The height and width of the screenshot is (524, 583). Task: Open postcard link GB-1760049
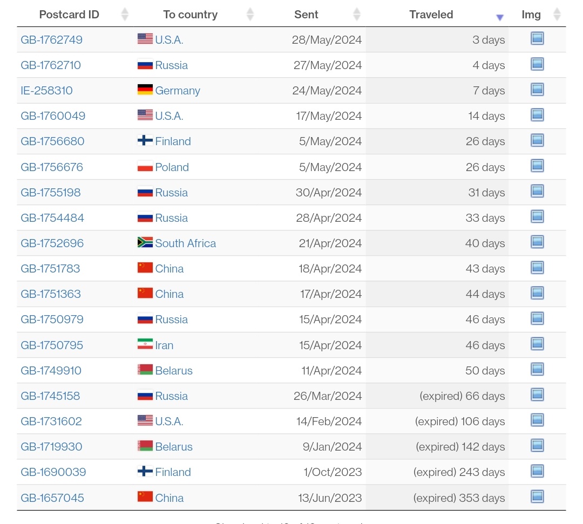pyautogui.click(x=53, y=116)
